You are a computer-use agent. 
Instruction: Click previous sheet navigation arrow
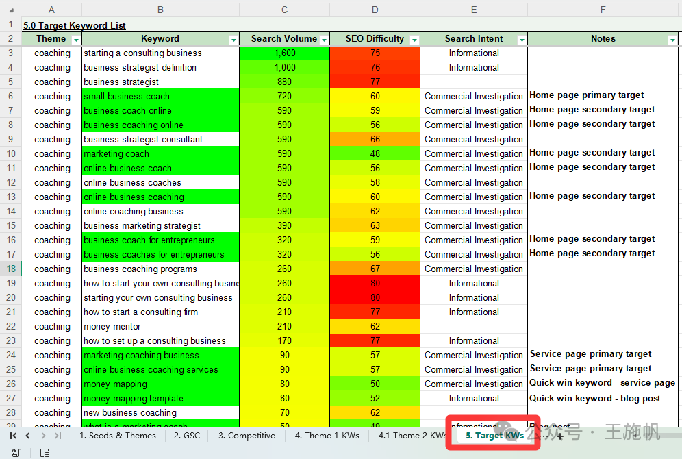click(28, 436)
